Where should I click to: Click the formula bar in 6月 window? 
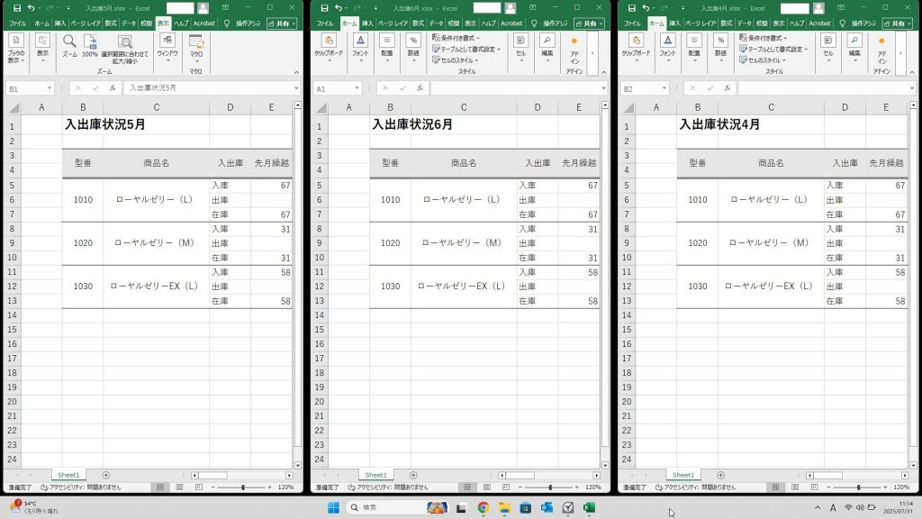(x=516, y=88)
